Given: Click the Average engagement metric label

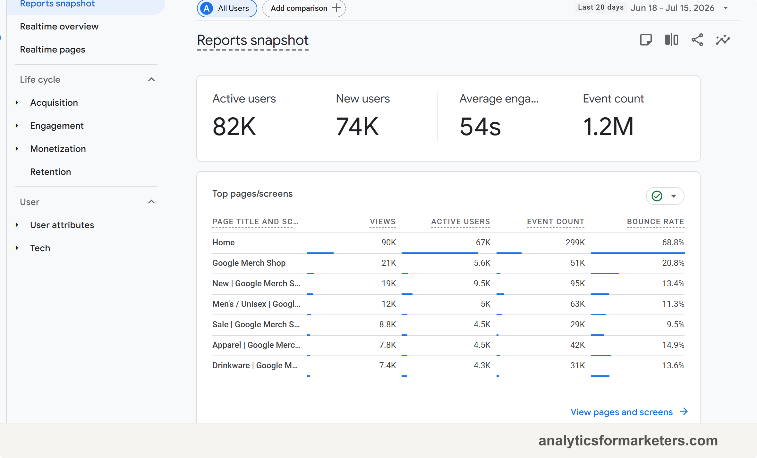Looking at the screenshot, I should pos(499,99).
